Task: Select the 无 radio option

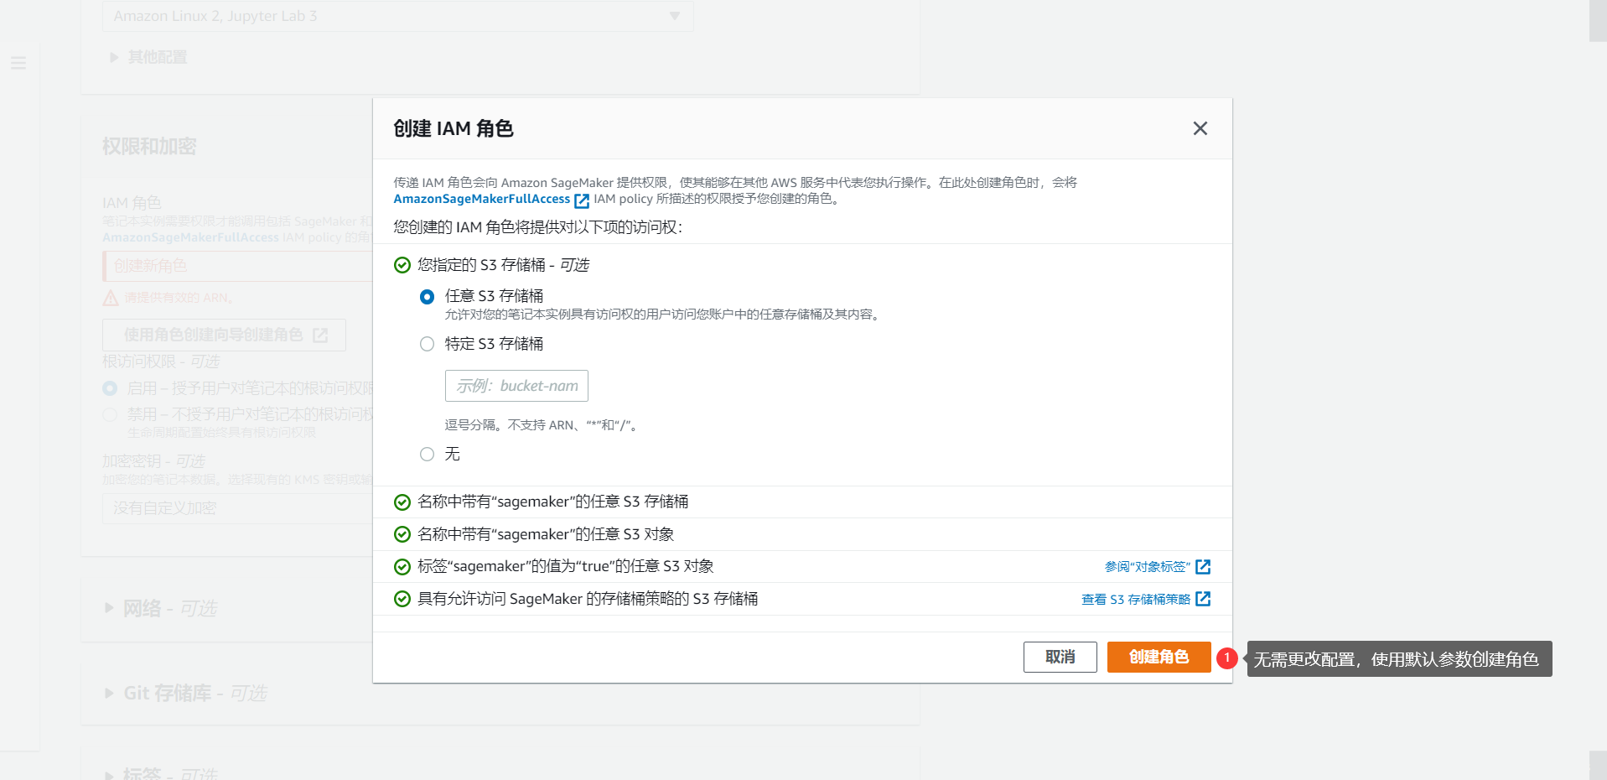Action: point(427,454)
